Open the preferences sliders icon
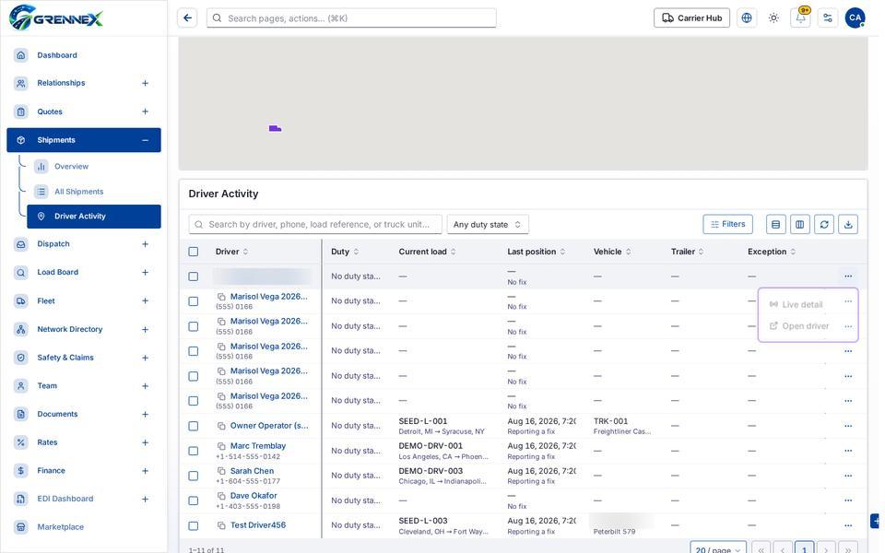Image resolution: width=885 pixels, height=553 pixels. 828,18
